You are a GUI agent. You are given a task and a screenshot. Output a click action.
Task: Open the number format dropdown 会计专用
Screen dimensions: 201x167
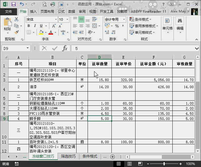point(124,20)
